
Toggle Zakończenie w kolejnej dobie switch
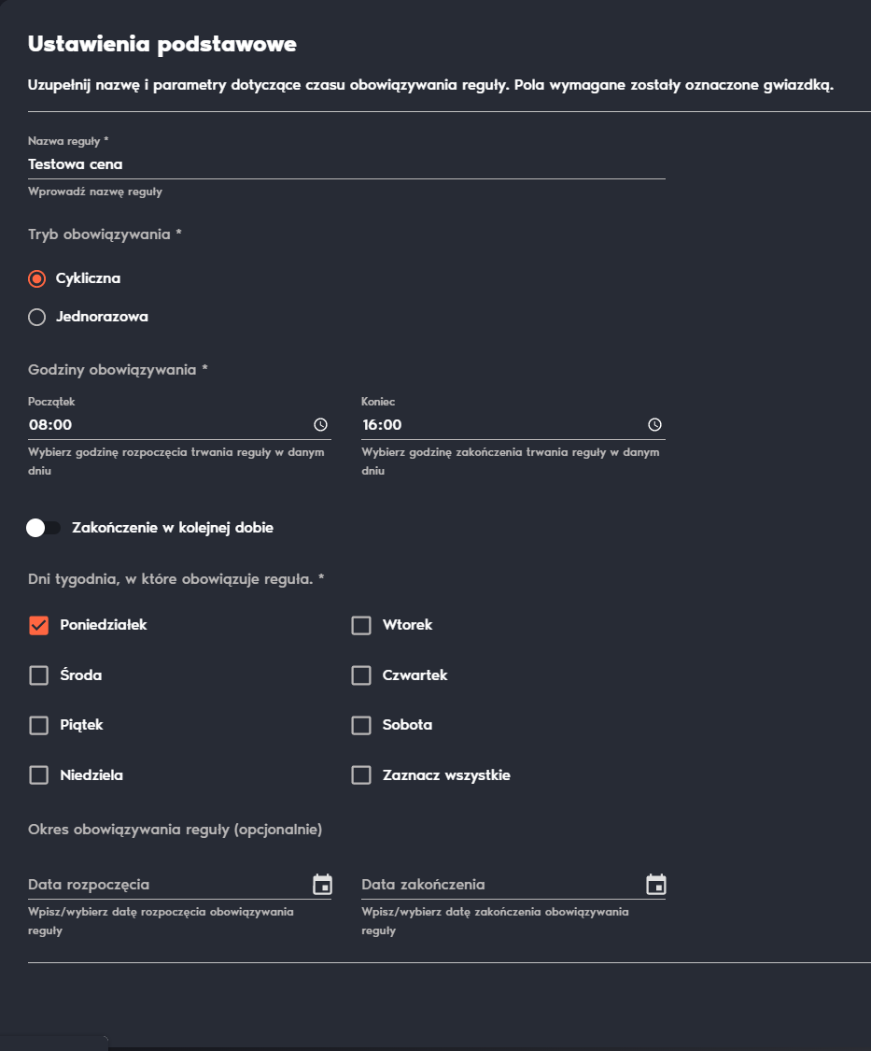[x=43, y=528]
